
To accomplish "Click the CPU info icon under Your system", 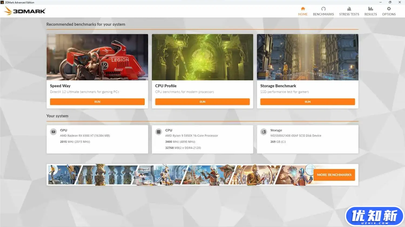I will click(158, 132).
